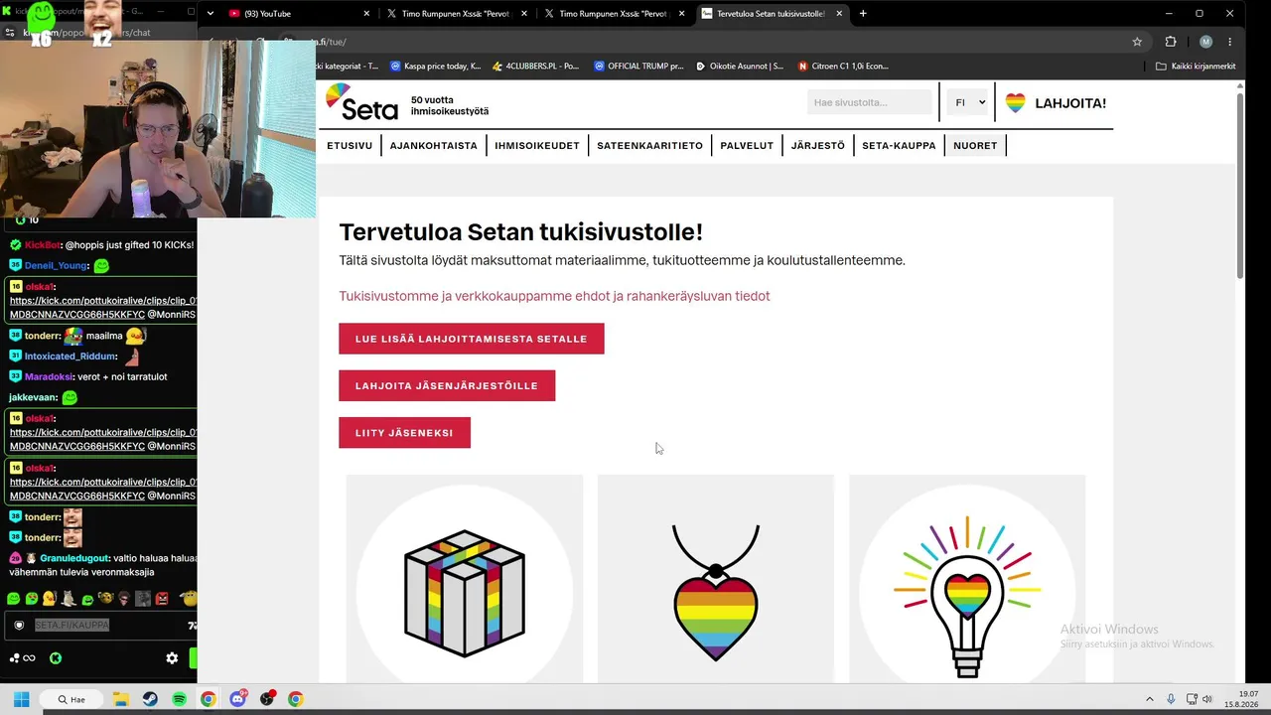The image size is (1271, 715).
Task: Bookmark this page with the star icon
Action: (x=1137, y=42)
